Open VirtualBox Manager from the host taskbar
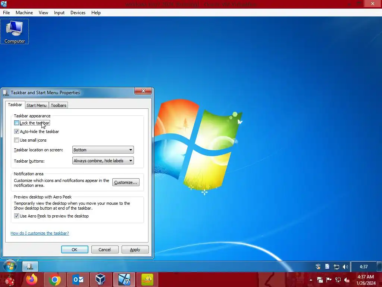This screenshot has height=287, width=382. click(x=100, y=280)
